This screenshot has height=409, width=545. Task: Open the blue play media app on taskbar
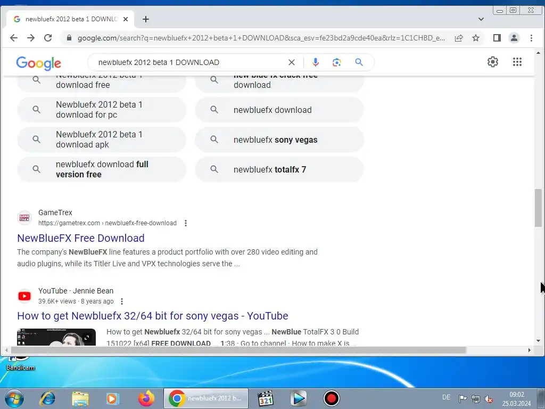coord(298,398)
